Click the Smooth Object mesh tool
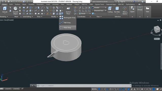Image resolution: width=162 pixels, height=91 pixels. click(x=15, y=11)
